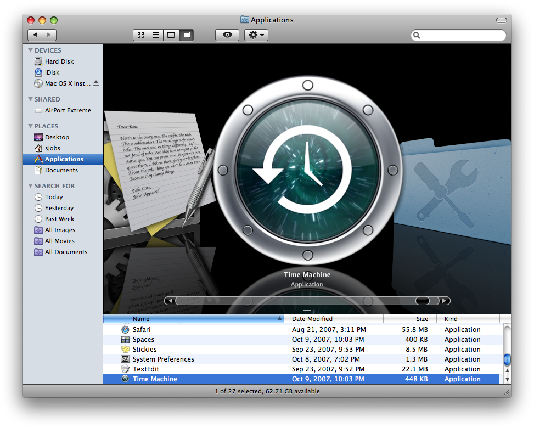The height and width of the screenshot is (428, 534).
Task: Go to Desktop in sidebar
Action: [x=63, y=137]
